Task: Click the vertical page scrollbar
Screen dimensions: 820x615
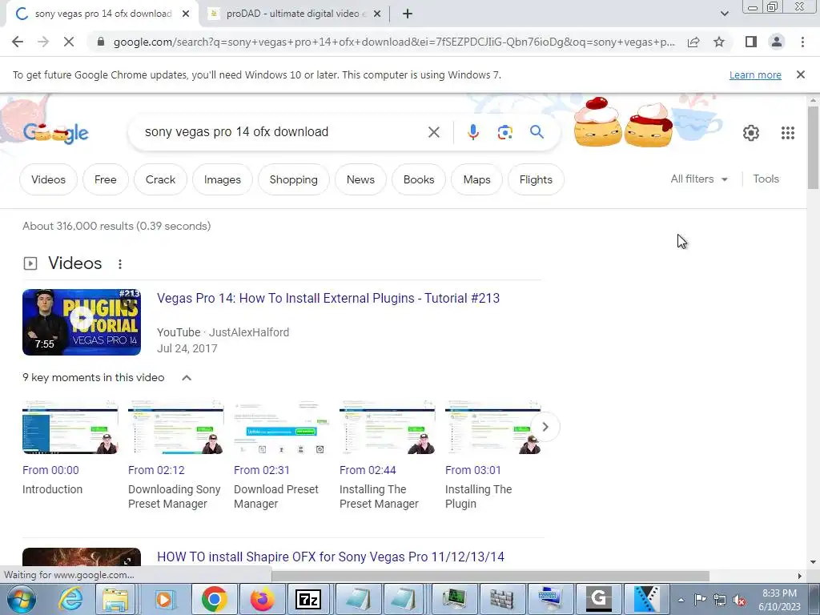Action: (813, 147)
